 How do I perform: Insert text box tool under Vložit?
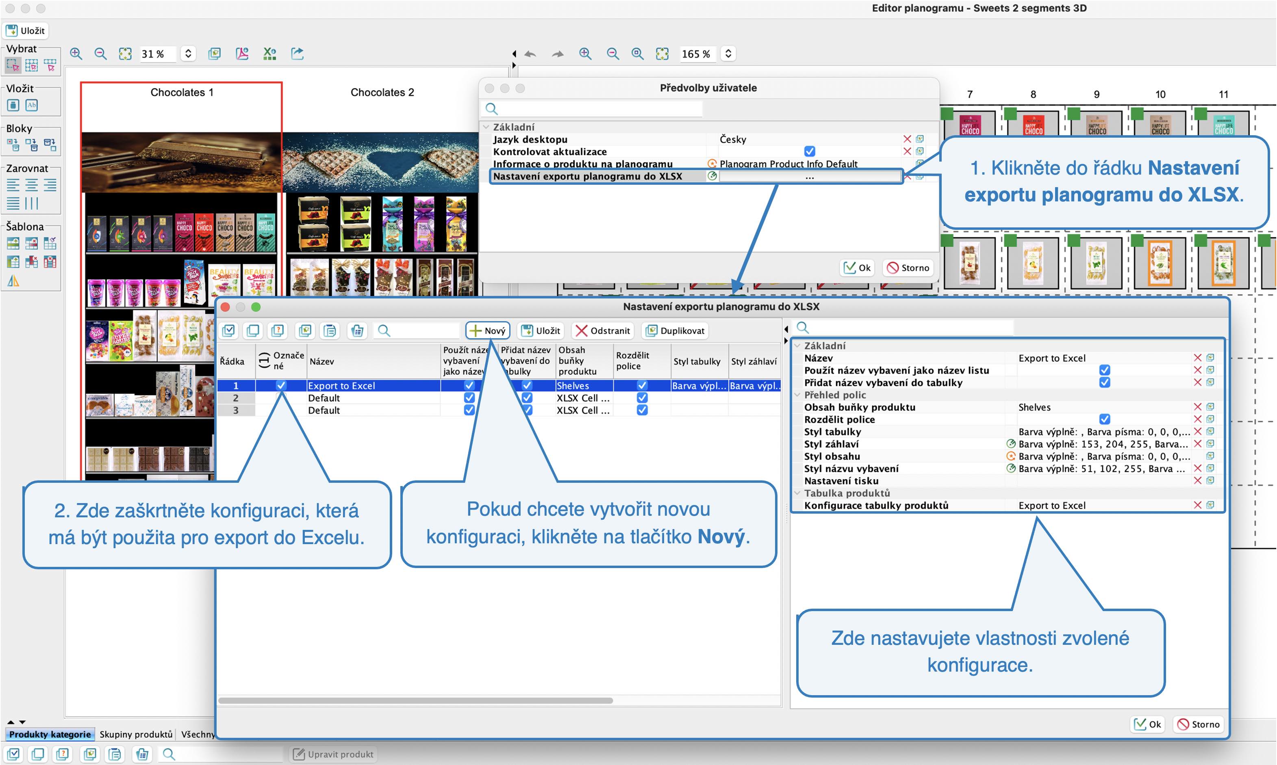click(x=31, y=105)
